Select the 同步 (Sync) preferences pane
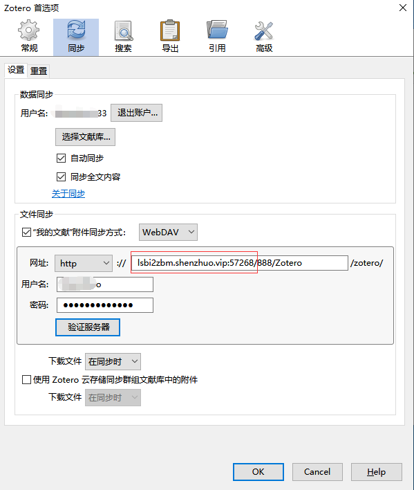Image resolution: width=414 pixels, height=490 pixels. pos(76,37)
